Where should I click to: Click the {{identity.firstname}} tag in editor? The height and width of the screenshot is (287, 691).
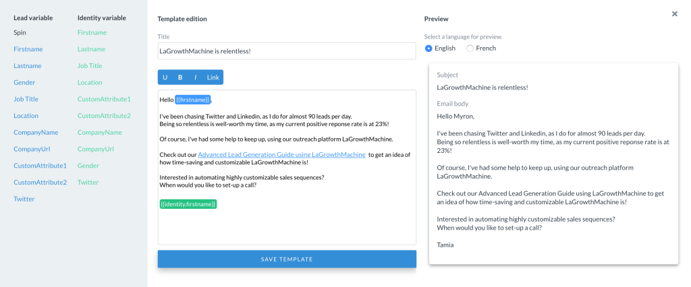(188, 203)
